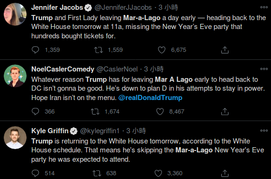Open more options on Jennifer Jacobs' tweet
This screenshot has height=179, width=271.
264,7
